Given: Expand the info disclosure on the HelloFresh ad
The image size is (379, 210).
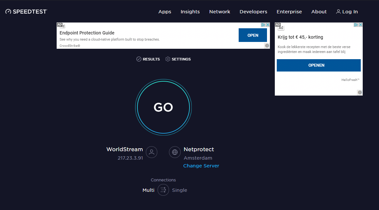Looking at the screenshot, I should coord(359,92).
